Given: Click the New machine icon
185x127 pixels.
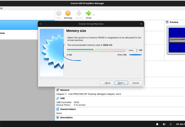Looking at the screenshot, I should pyautogui.click(x=59, y=13).
